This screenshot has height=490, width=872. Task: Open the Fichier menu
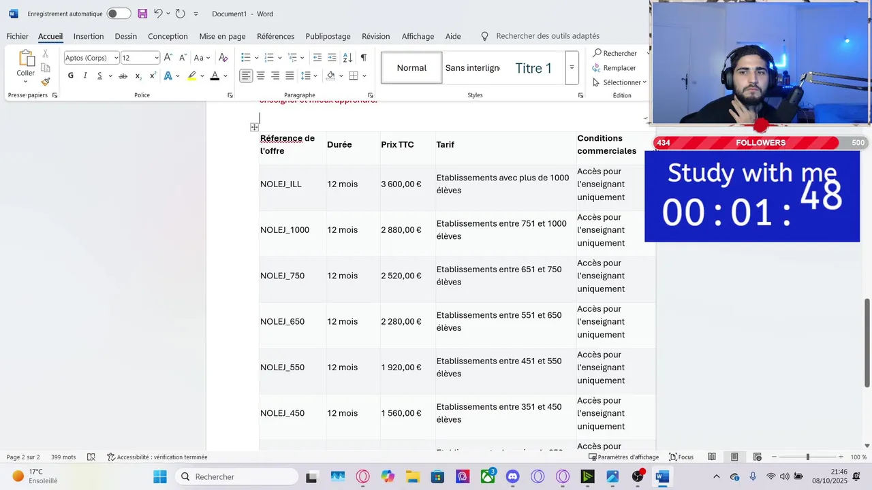pyautogui.click(x=18, y=36)
